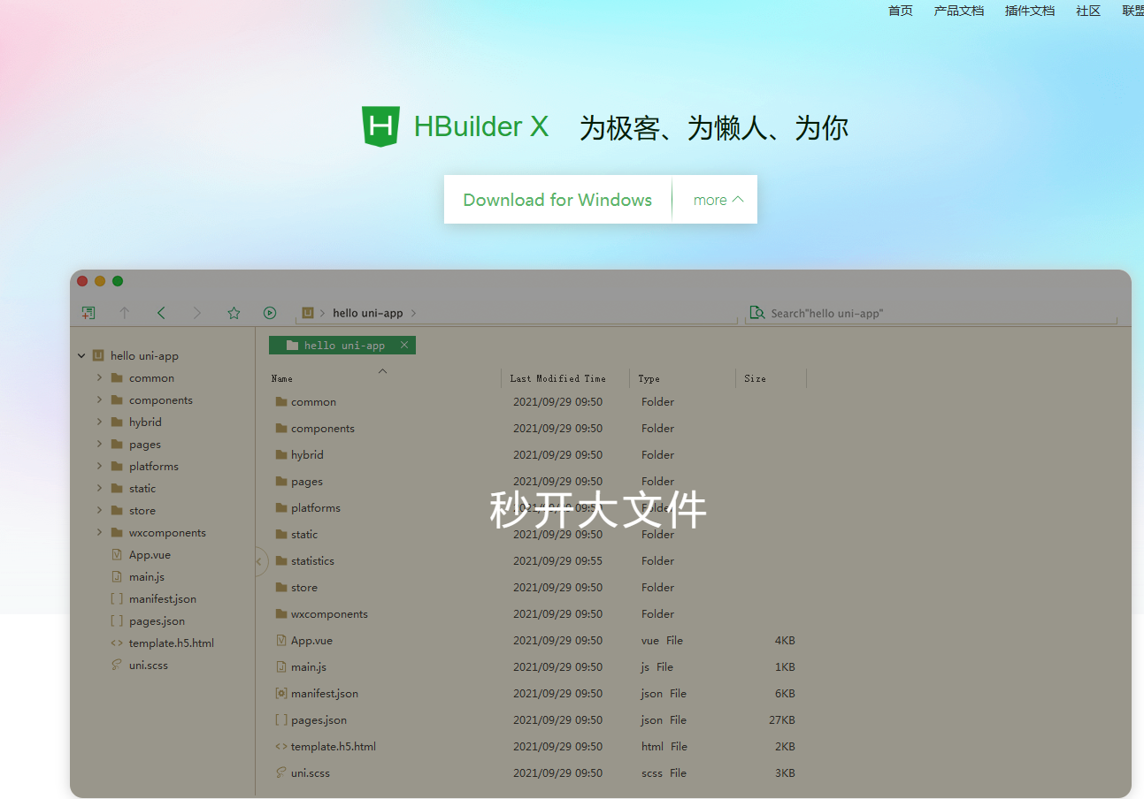Collapse the sidebar with the left arrow handle
1144x799 pixels.
[x=258, y=560]
